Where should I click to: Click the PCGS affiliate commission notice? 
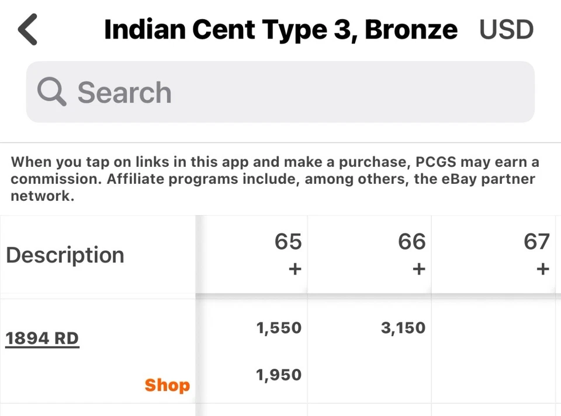[275, 179]
